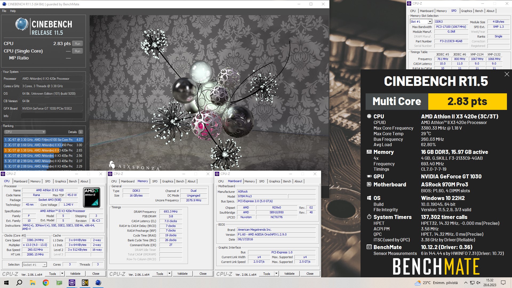512x288 pixels.
Task: Click Validate in the CPU-Z Memory window
Action: click(182, 274)
